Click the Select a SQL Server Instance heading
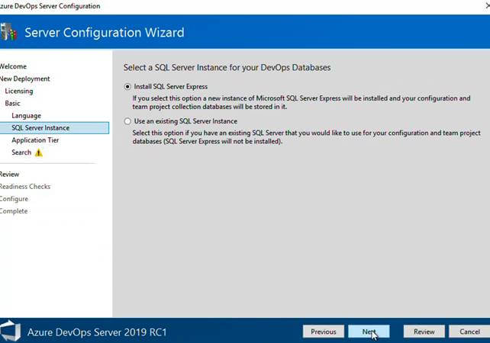490x343 pixels. [x=227, y=68]
